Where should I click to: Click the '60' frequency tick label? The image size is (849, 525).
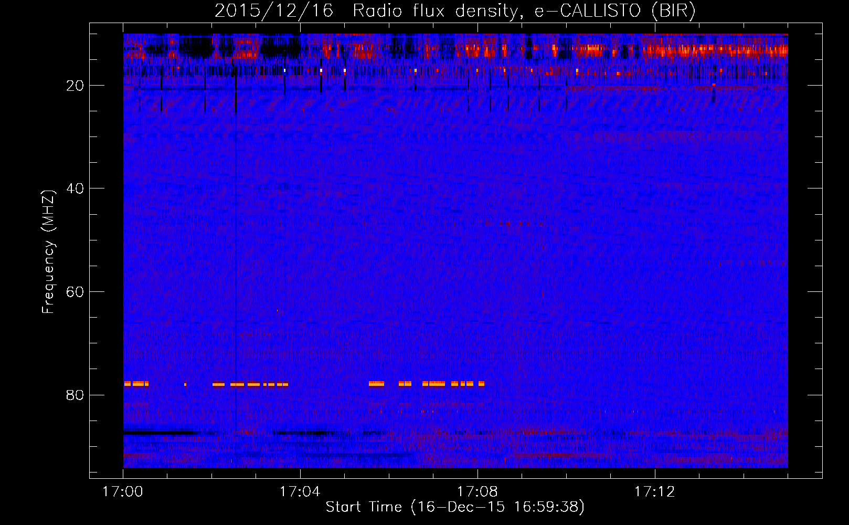pos(75,292)
